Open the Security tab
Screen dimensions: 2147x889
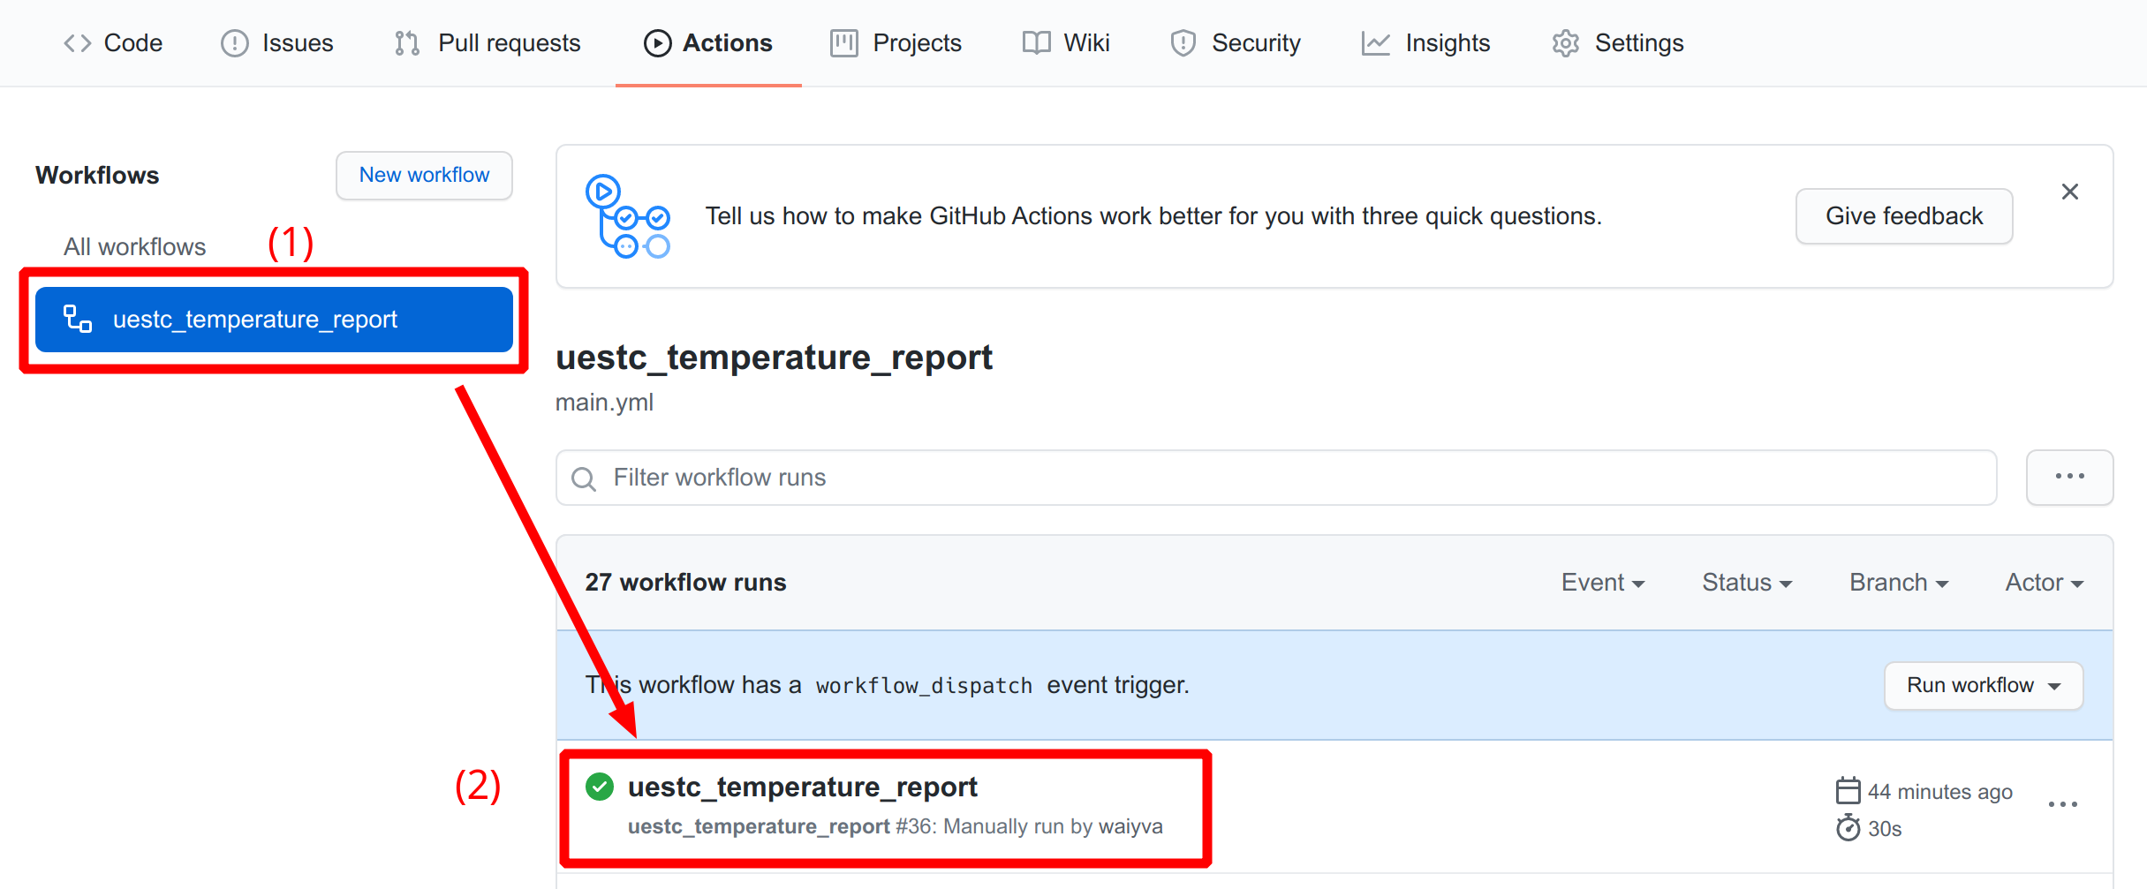[x=1235, y=42]
